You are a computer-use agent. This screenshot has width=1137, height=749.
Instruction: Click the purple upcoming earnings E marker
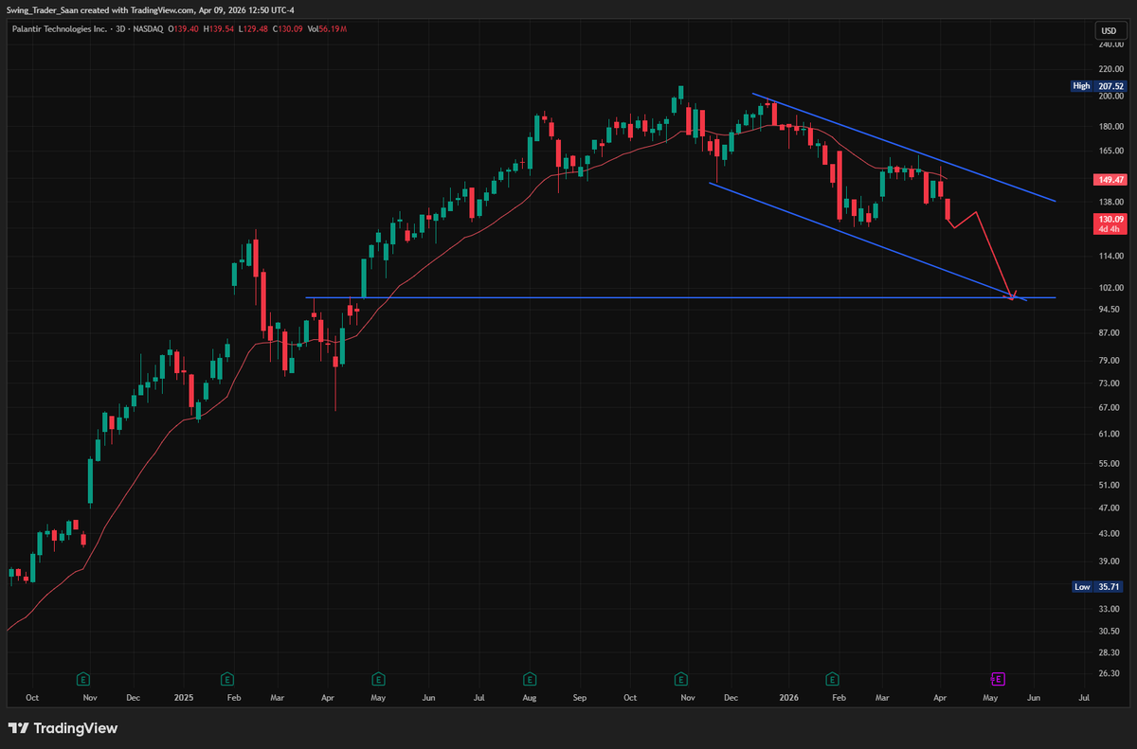[x=998, y=679]
